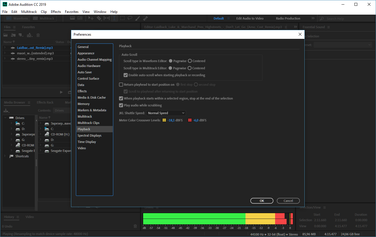Open the Multitrack menu in the menu bar
This screenshot has width=376, height=237.
click(29, 12)
